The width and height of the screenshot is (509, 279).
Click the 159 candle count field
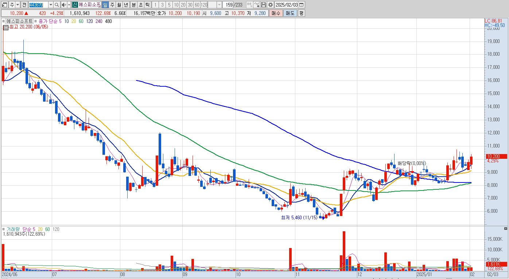pyautogui.click(x=228, y=5)
